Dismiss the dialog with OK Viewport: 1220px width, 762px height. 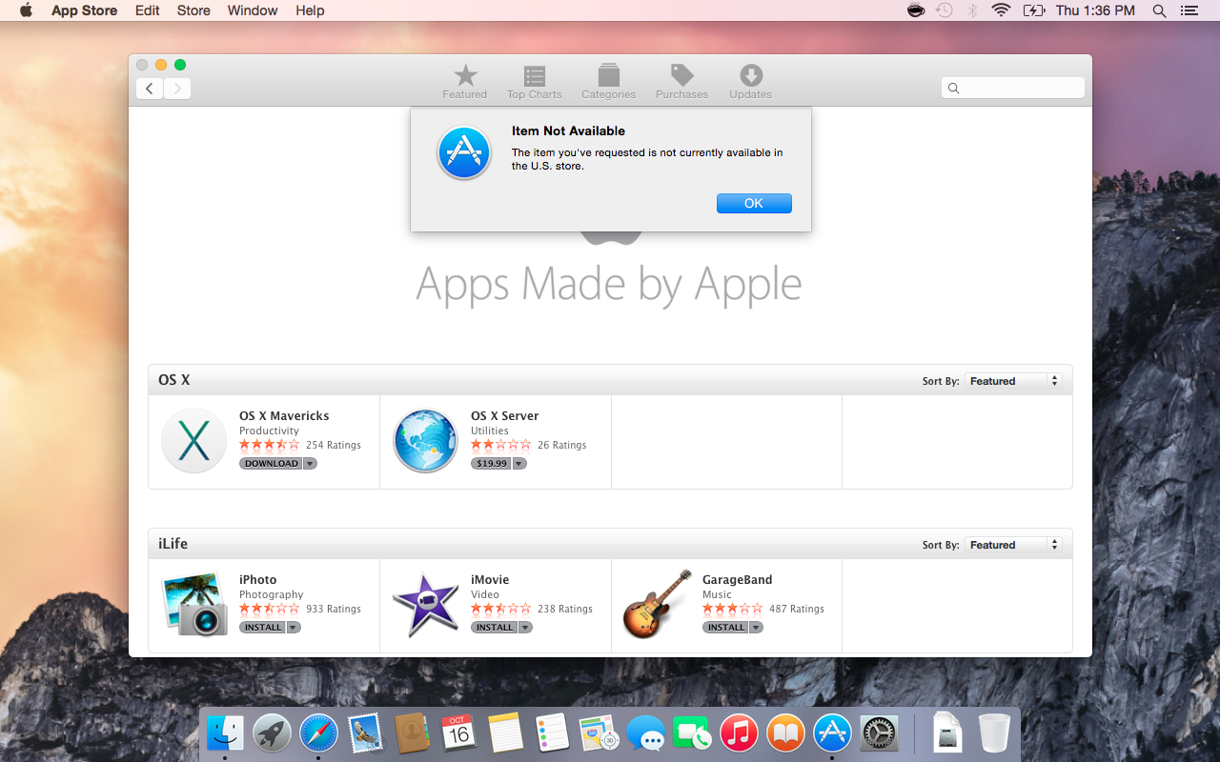[754, 203]
